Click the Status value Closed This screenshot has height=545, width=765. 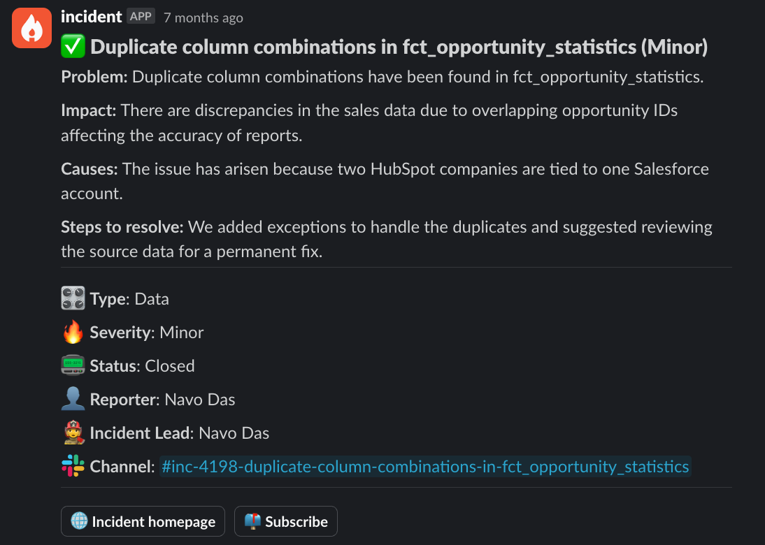pyautogui.click(x=170, y=366)
